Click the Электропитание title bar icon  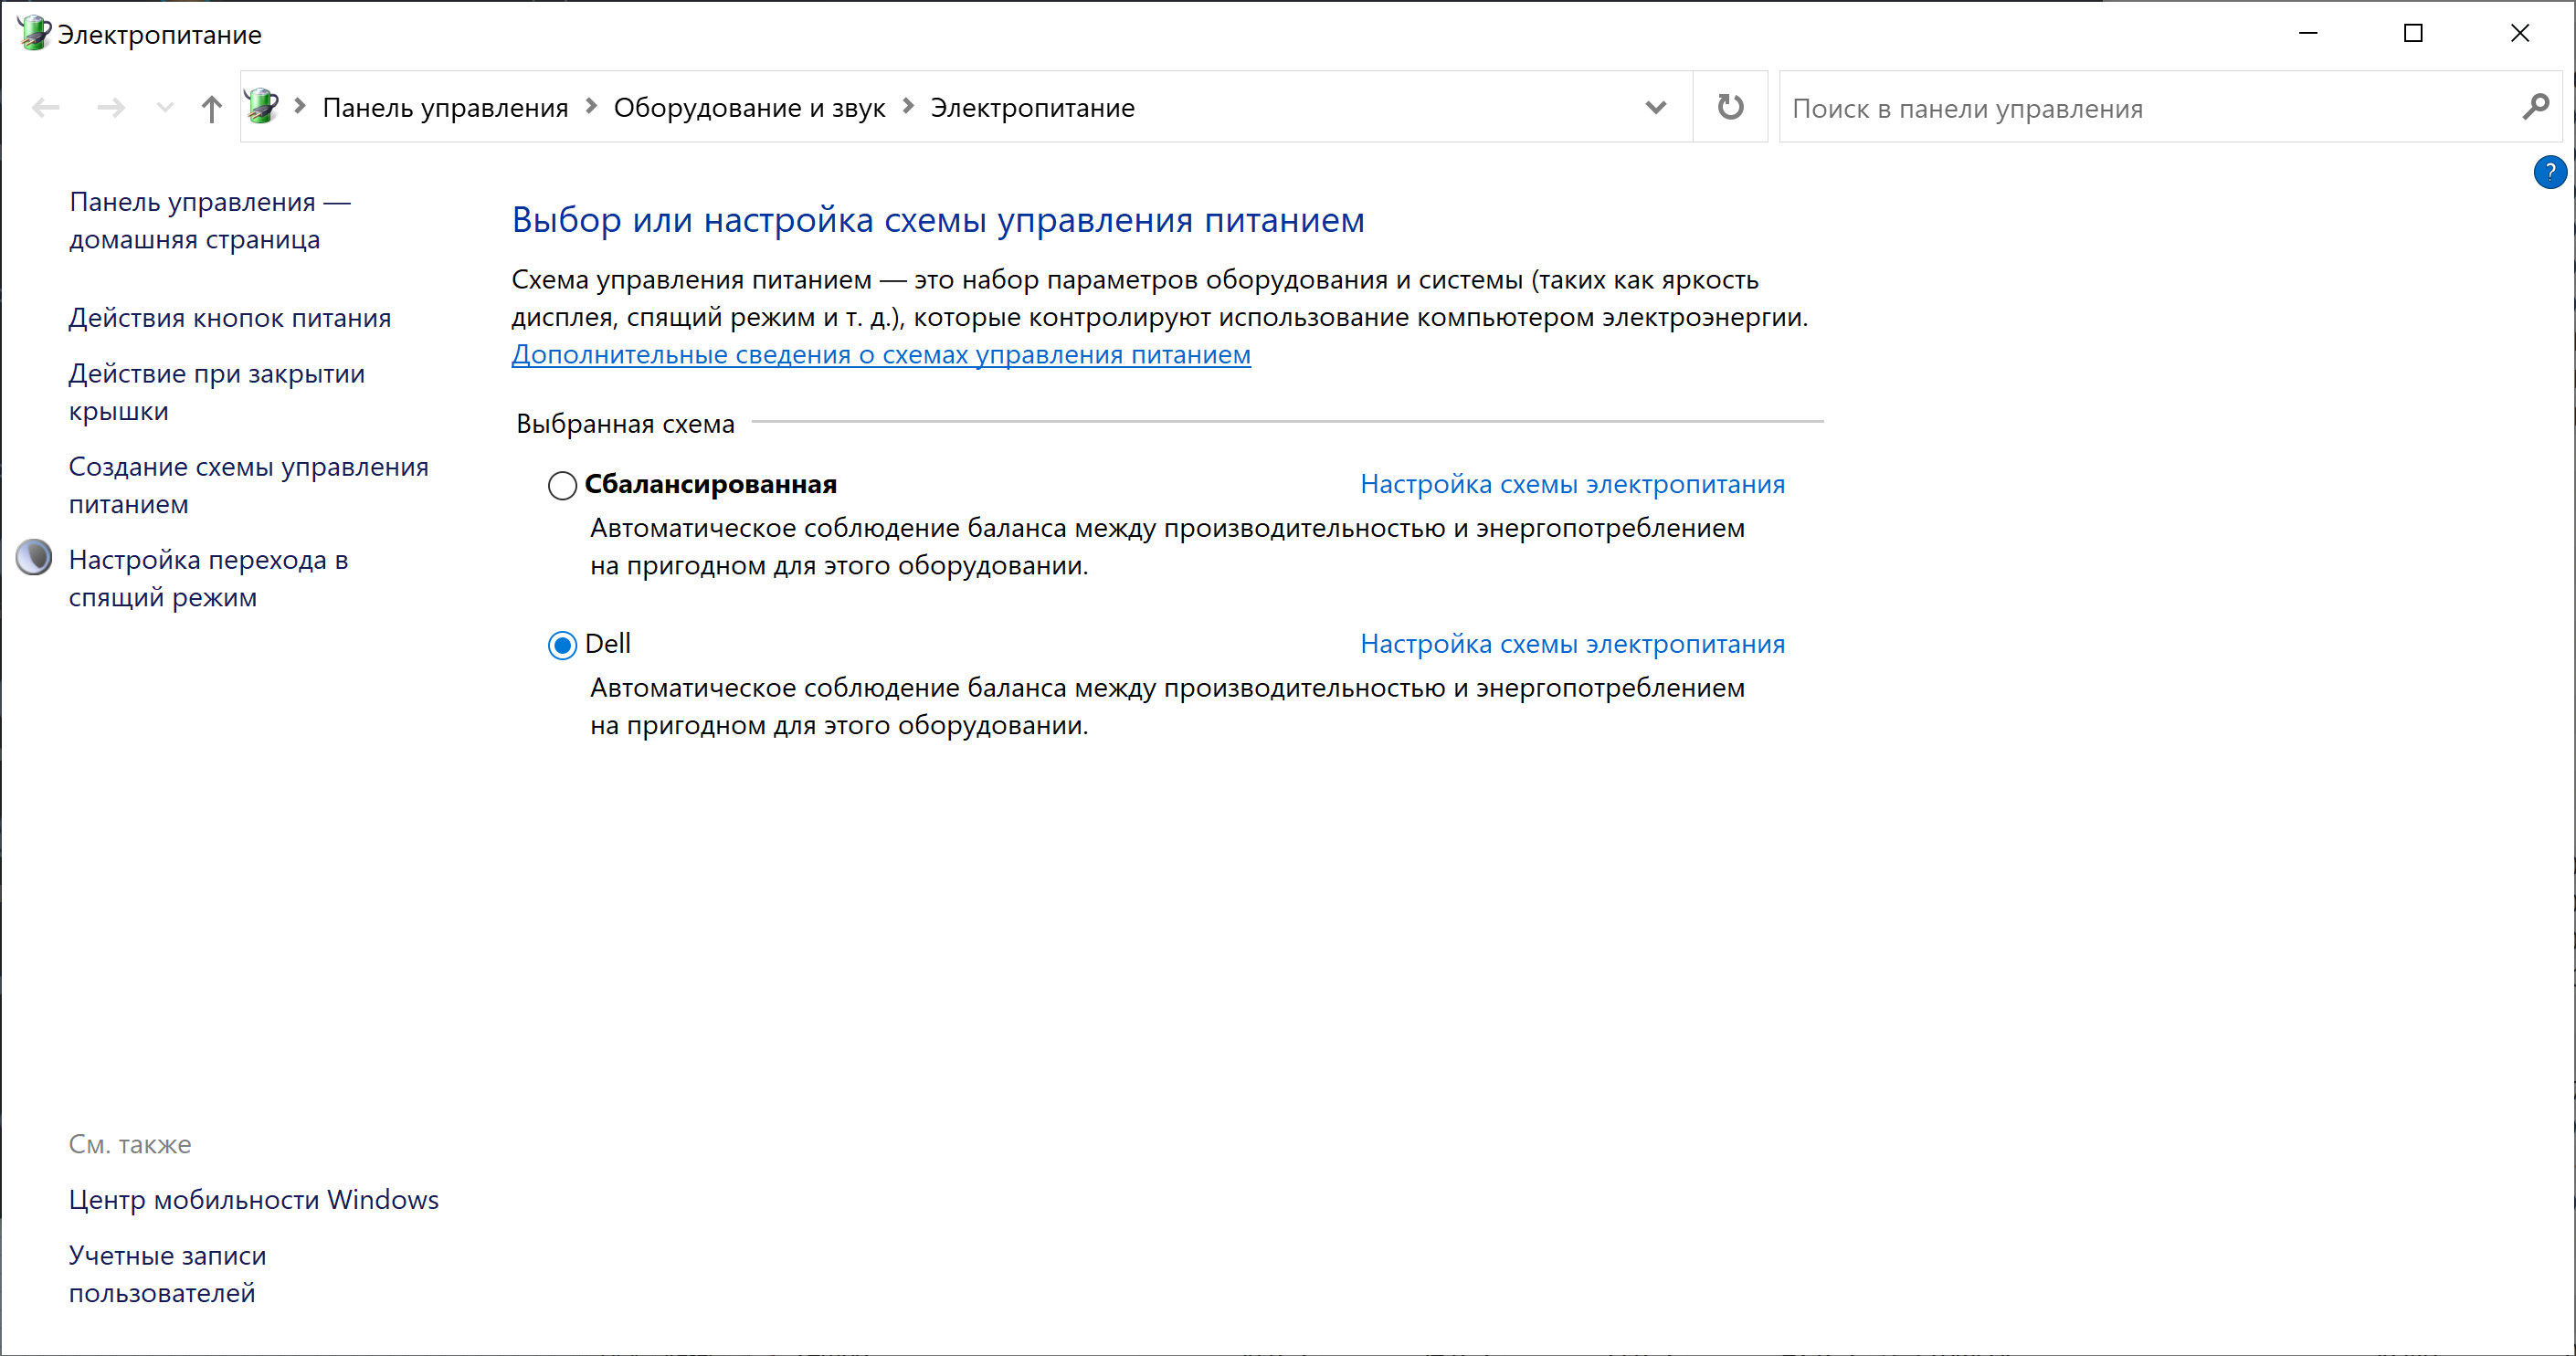(34, 33)
